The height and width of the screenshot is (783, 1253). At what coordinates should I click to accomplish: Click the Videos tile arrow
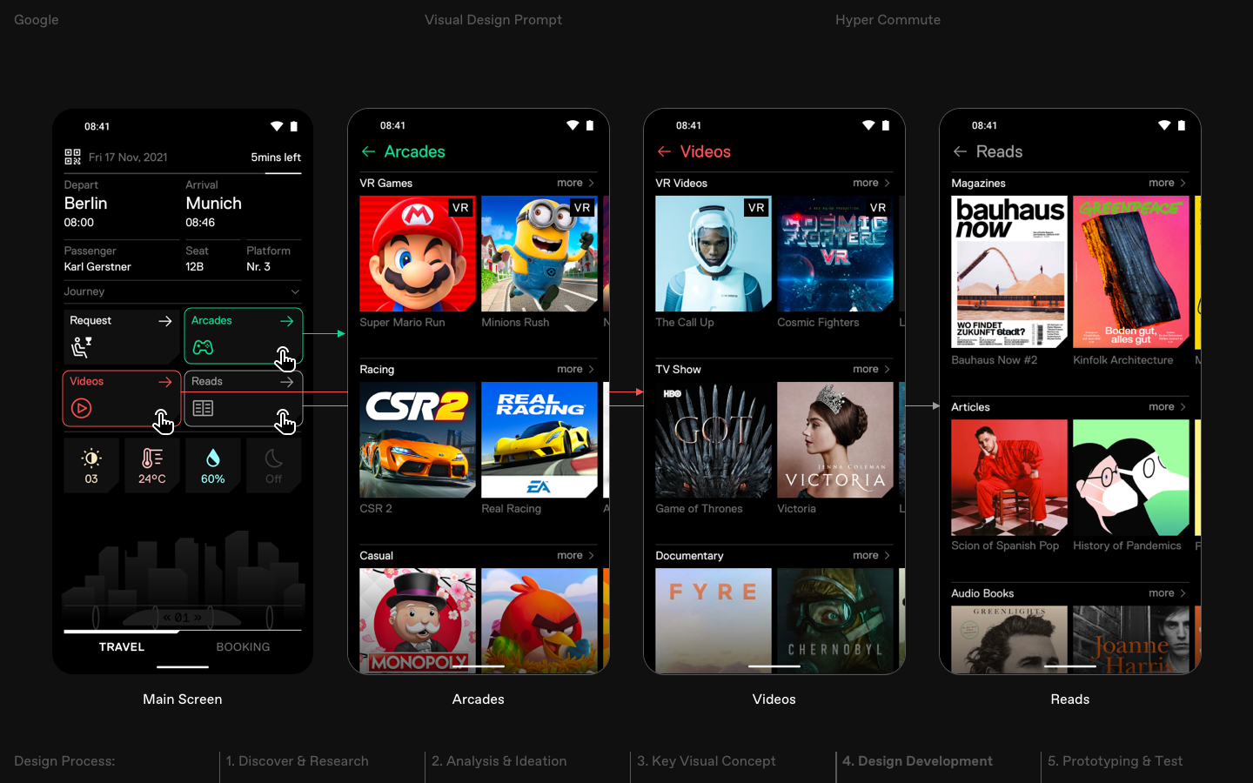165,382
